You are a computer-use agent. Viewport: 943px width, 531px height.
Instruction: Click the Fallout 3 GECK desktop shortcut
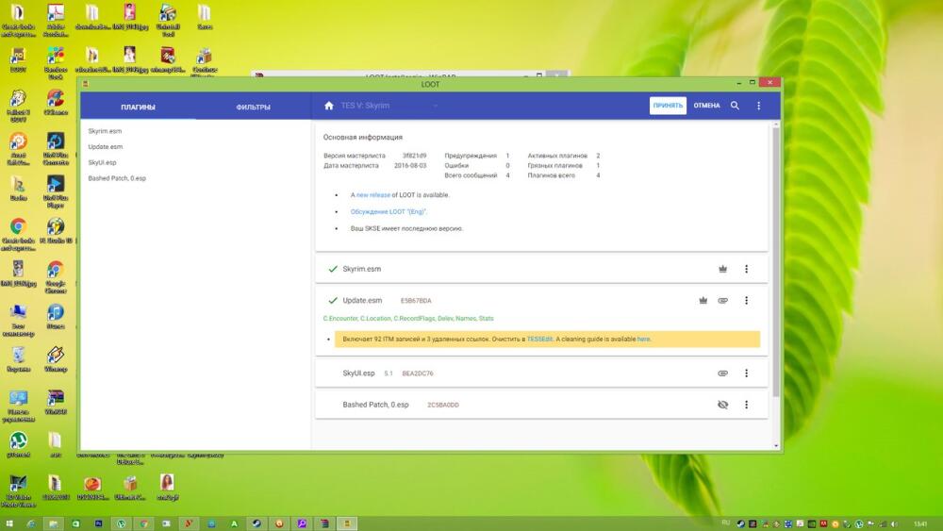click(x=18, y=106)
